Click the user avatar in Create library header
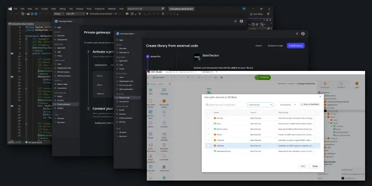This screenshot has width=372, height=186. coord(303,34)
